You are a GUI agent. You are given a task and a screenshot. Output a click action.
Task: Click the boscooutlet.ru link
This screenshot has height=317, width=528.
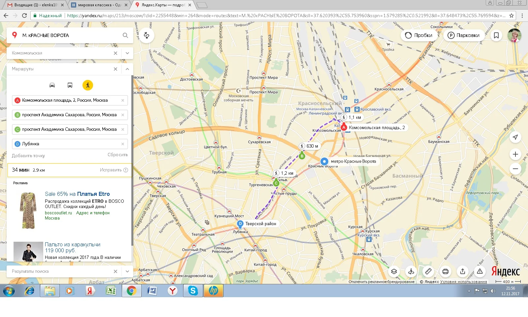(x=58, y=213)
